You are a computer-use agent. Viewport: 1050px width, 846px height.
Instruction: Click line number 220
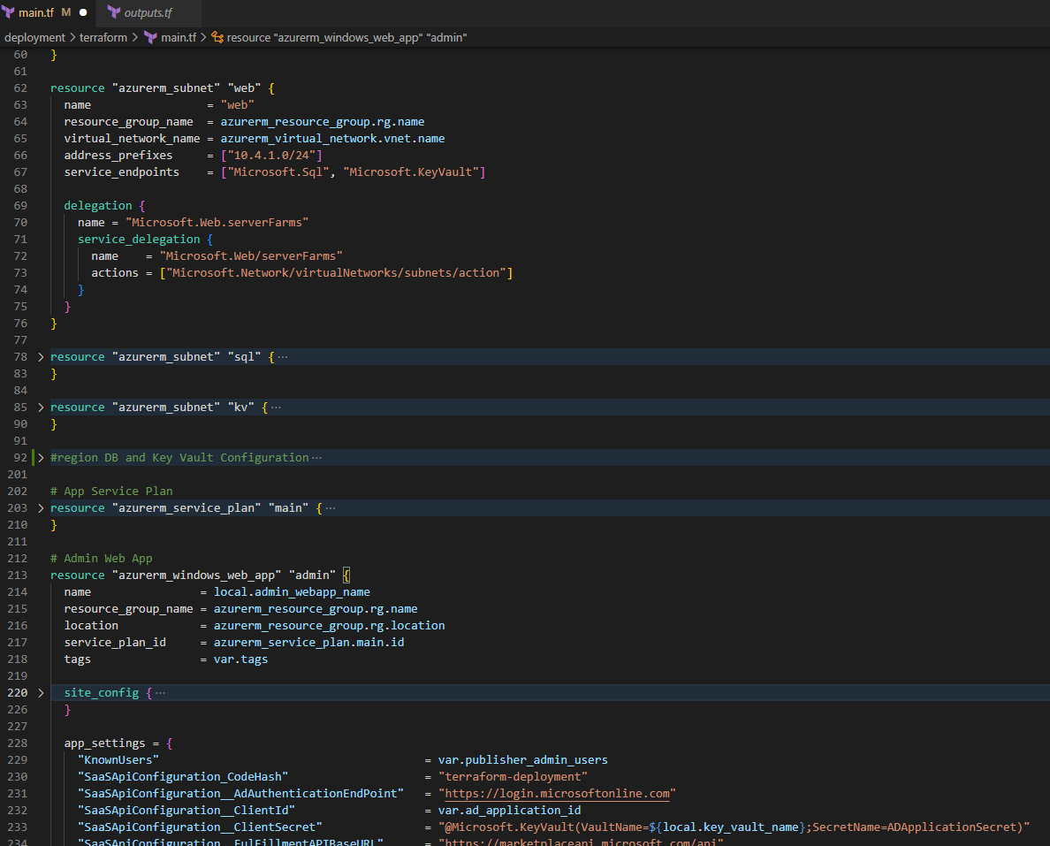coord(18,692)
